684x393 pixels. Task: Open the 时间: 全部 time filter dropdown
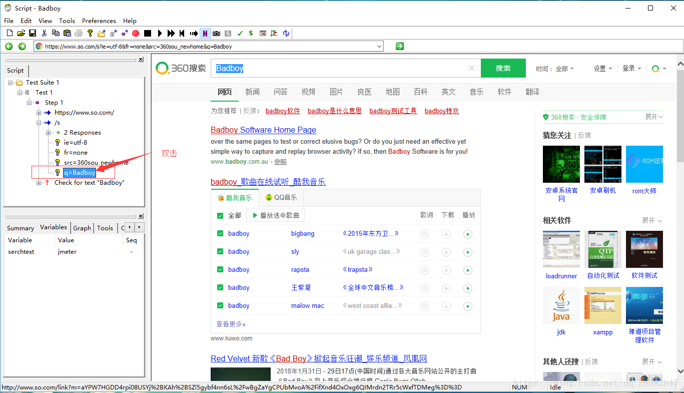pos(555,69)
